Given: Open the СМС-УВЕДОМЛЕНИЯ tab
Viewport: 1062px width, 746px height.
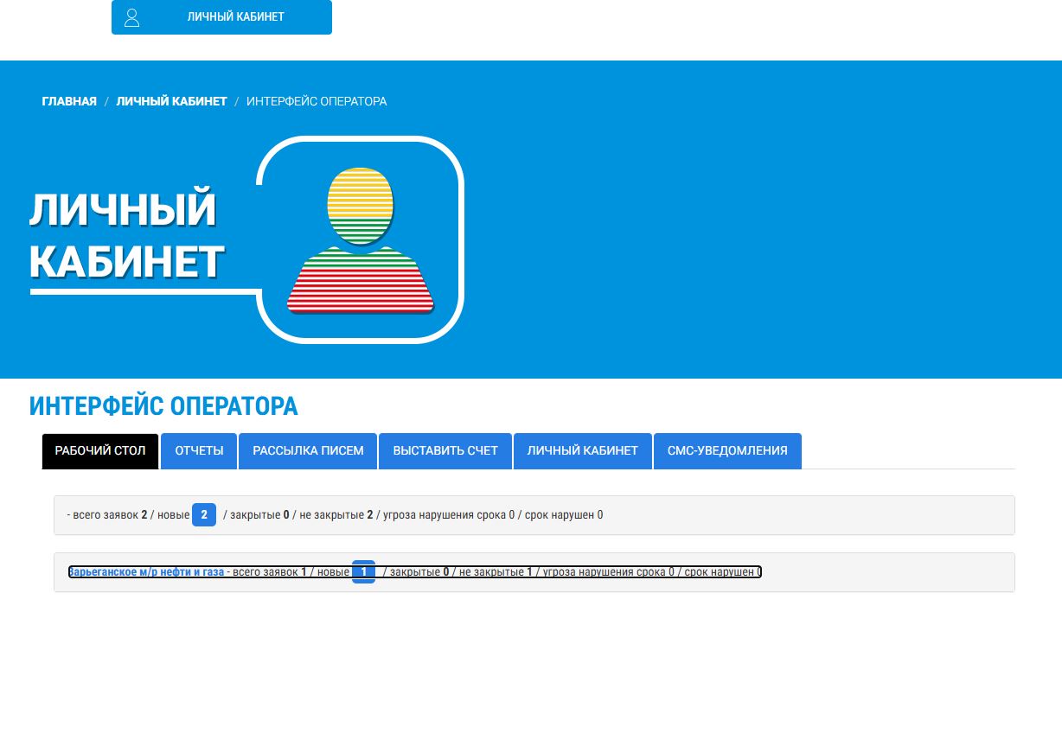Looking at the screenshot, I should coord(727,451).
